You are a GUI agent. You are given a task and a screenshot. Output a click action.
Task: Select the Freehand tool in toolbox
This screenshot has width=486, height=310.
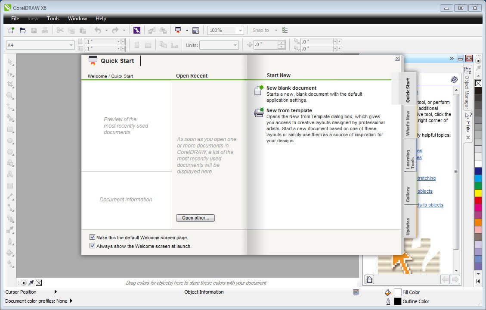(x=10, y=107)
